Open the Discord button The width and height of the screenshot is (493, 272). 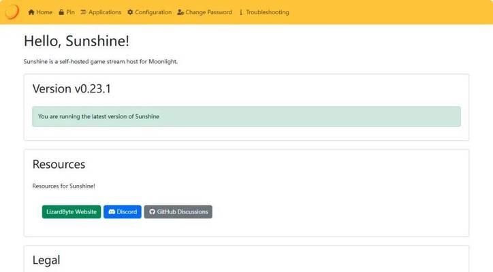coord(123,211)
